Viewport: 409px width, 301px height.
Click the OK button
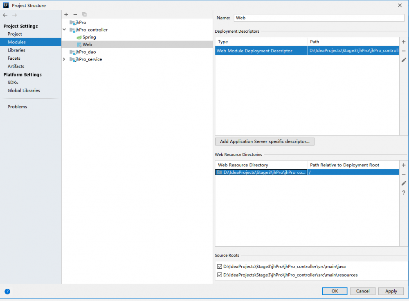[x=335, y=291]
